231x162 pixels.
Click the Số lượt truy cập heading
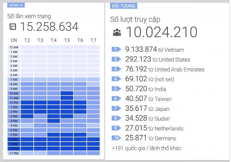pyautogui.click(x=135, y=19)
